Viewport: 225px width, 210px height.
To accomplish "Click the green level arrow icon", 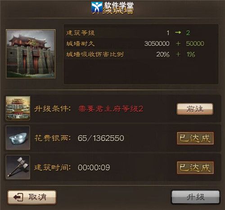I will [x=178, y=32].
